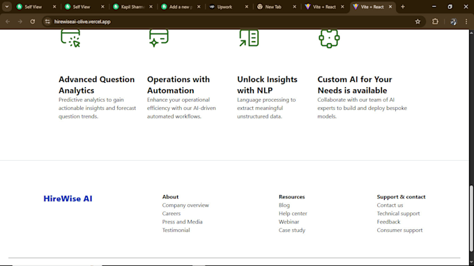Click the Custom AI for Your Needs heading

click(355, 85)
